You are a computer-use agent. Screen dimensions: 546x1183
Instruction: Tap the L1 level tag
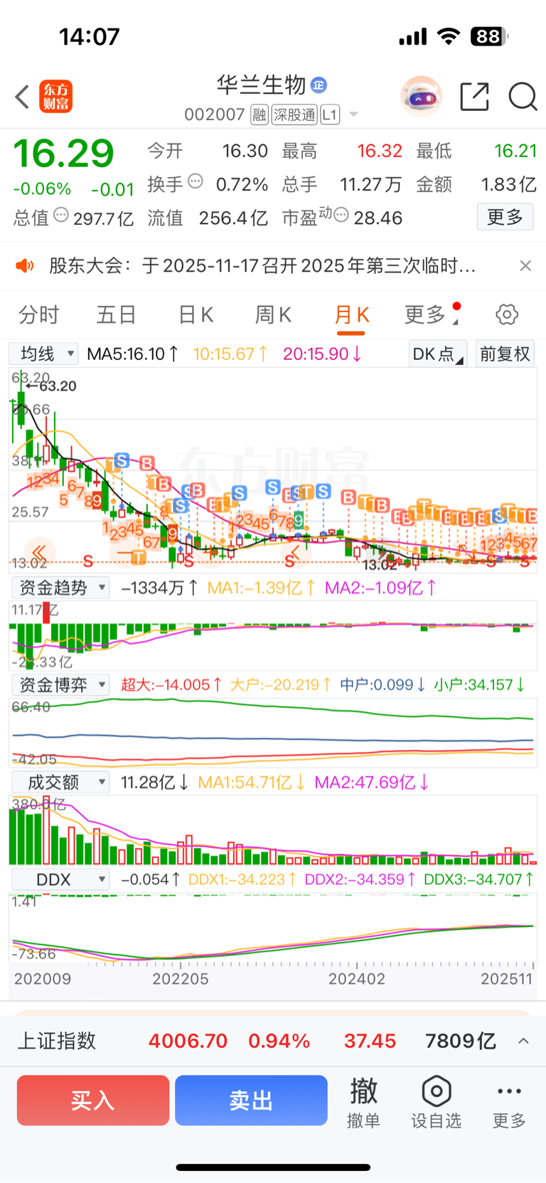pos(330,115)
